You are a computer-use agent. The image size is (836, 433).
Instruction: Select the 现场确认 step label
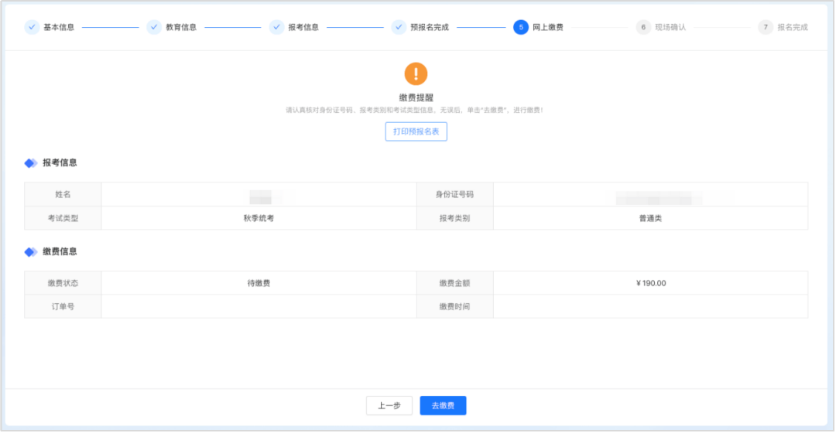pos(670,27)
